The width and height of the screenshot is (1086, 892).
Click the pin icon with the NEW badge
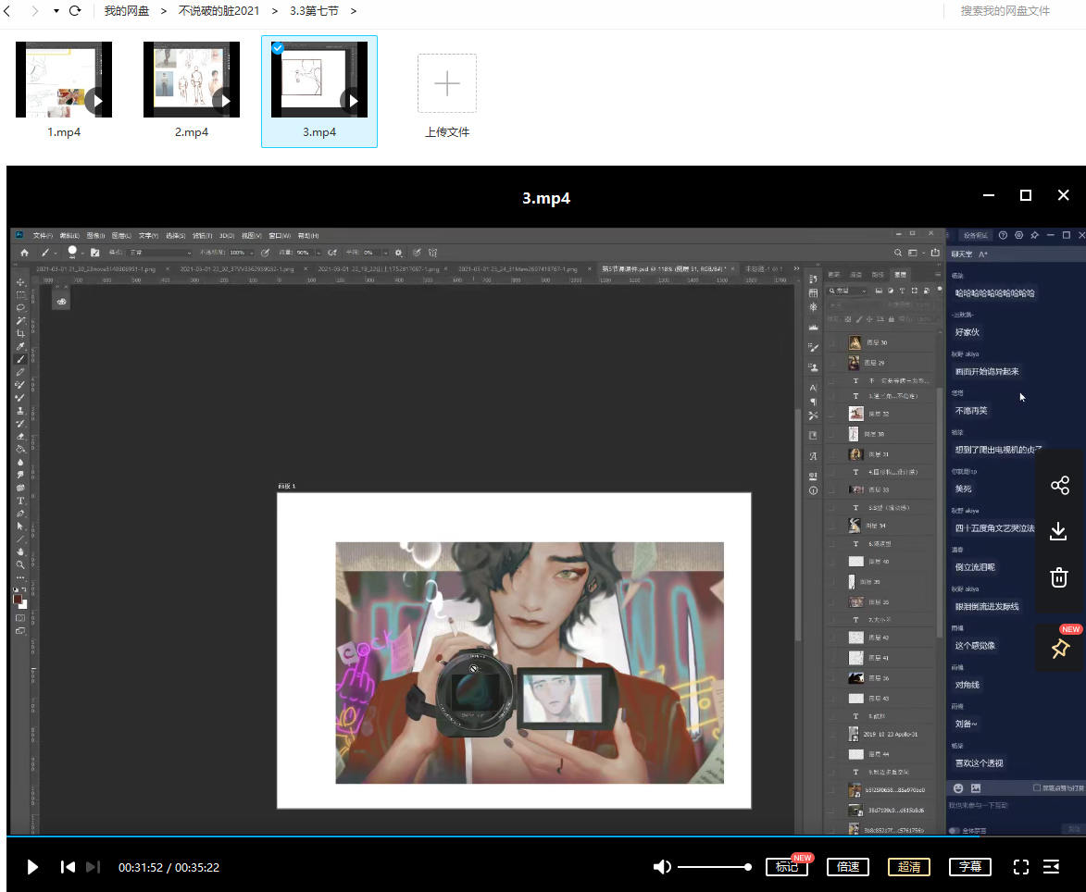pyautogui.click(x=1059, y=649)
